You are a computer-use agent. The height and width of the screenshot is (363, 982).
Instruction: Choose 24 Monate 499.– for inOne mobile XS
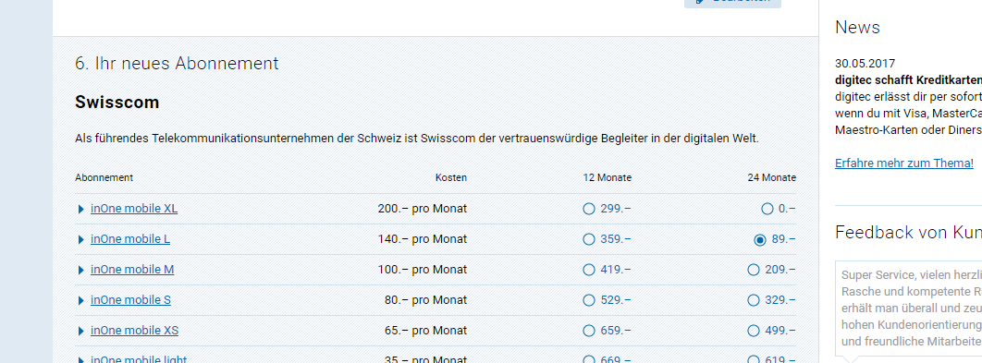pos(754,331)
